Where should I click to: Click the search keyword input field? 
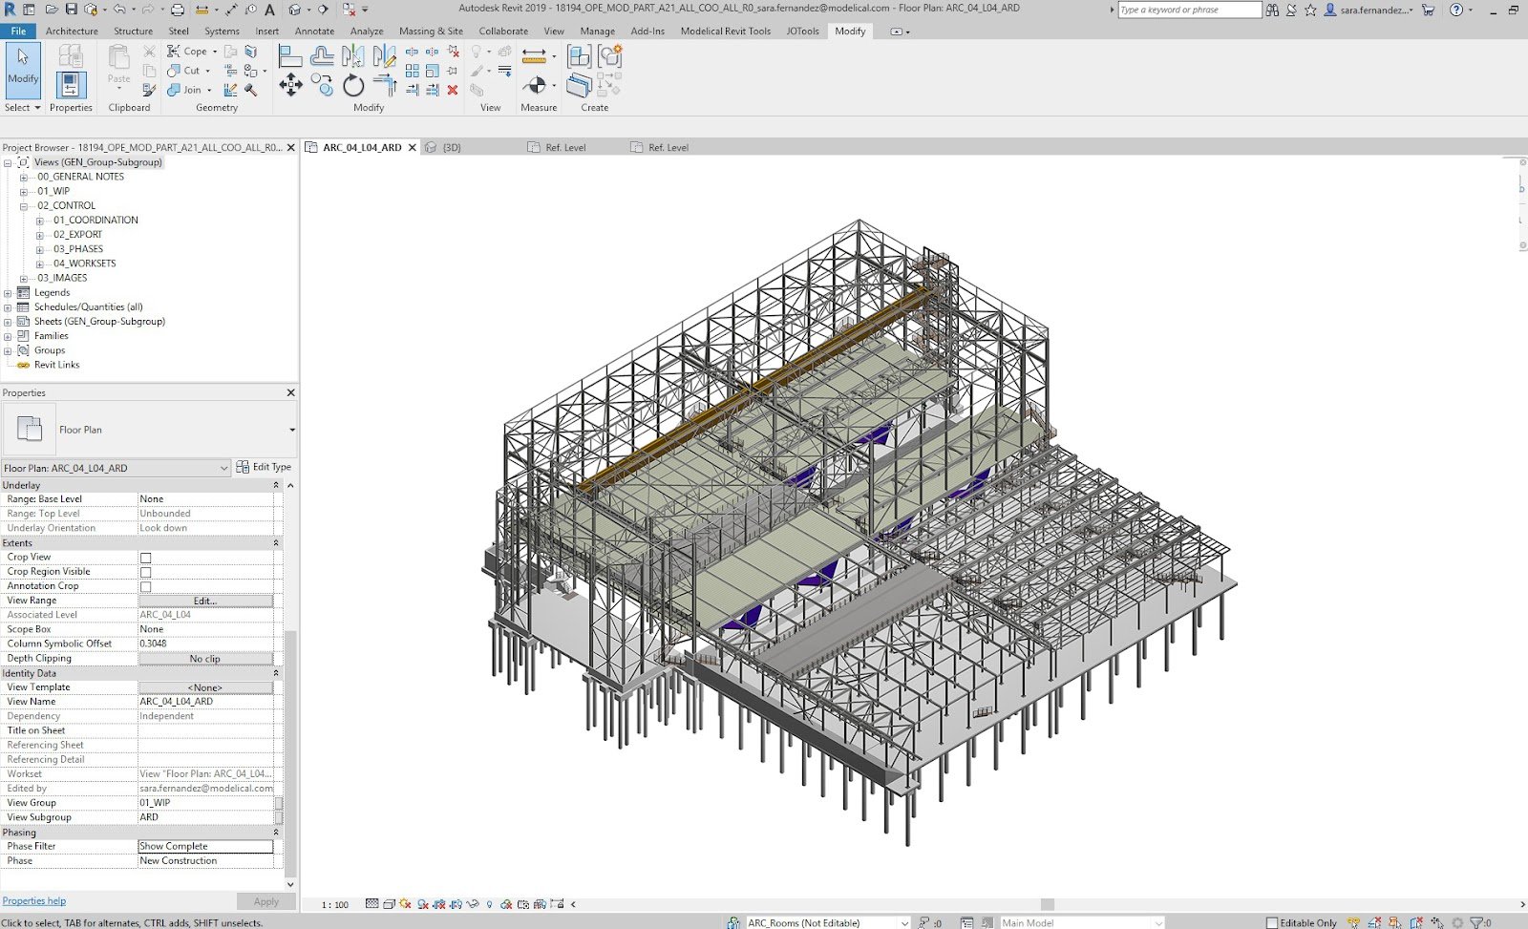(1188, 10)
